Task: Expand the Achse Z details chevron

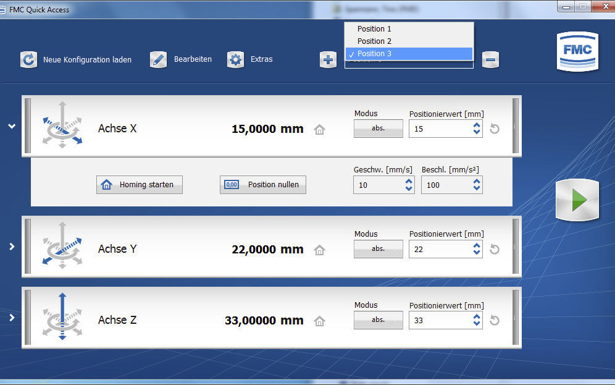Action: 11,318
